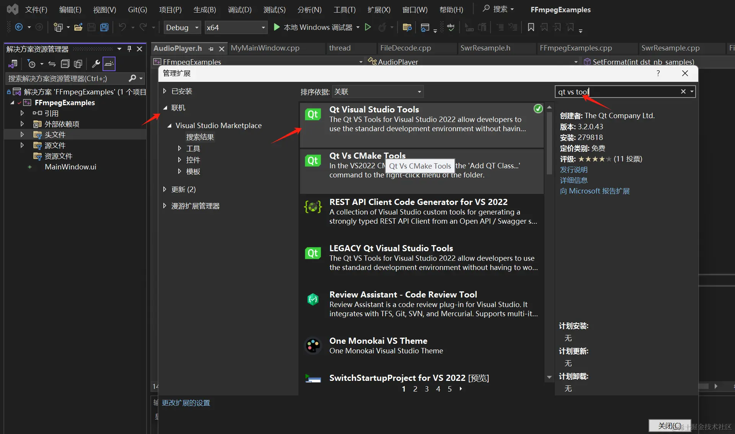The height and width of the screenshot is (434, 735).
Task: Expand the 更新 (2) category
Action: coord(165,189)
